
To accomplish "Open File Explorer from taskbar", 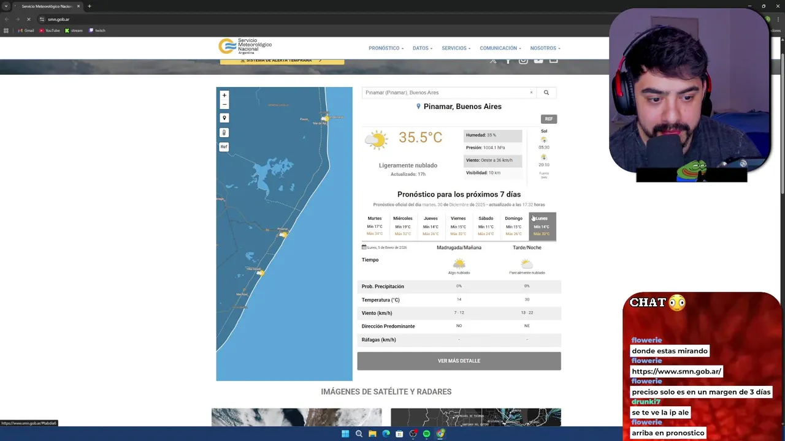I will (x=372, y=434).
